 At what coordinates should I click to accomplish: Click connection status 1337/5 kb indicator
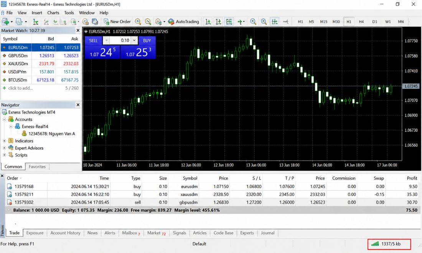click(x=389, y=244)
